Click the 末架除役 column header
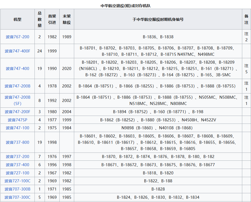 tap(67, 19)
